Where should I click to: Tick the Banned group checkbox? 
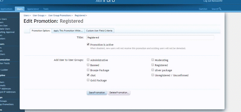[88, 65]
